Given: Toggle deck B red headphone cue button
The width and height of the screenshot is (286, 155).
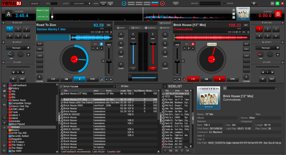Looking at the screenshot, I should pyautogui.click(x=153, y=69).
